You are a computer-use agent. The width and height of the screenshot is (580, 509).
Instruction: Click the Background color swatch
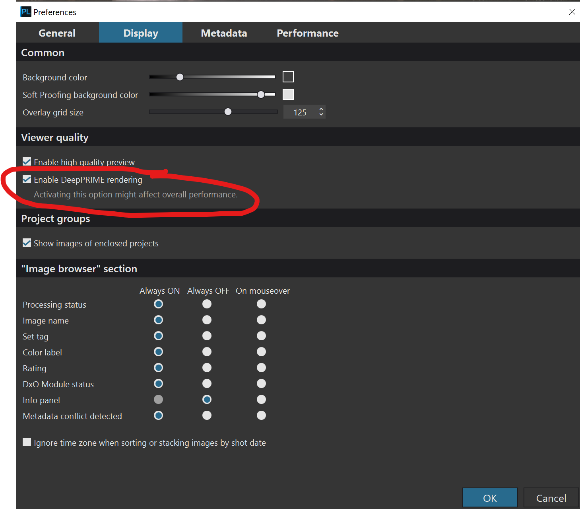288,77
